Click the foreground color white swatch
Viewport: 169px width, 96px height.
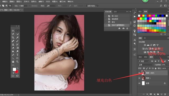(x=14, y=69)
